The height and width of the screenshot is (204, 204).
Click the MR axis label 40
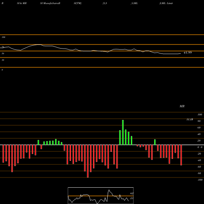tap(199, 134)
